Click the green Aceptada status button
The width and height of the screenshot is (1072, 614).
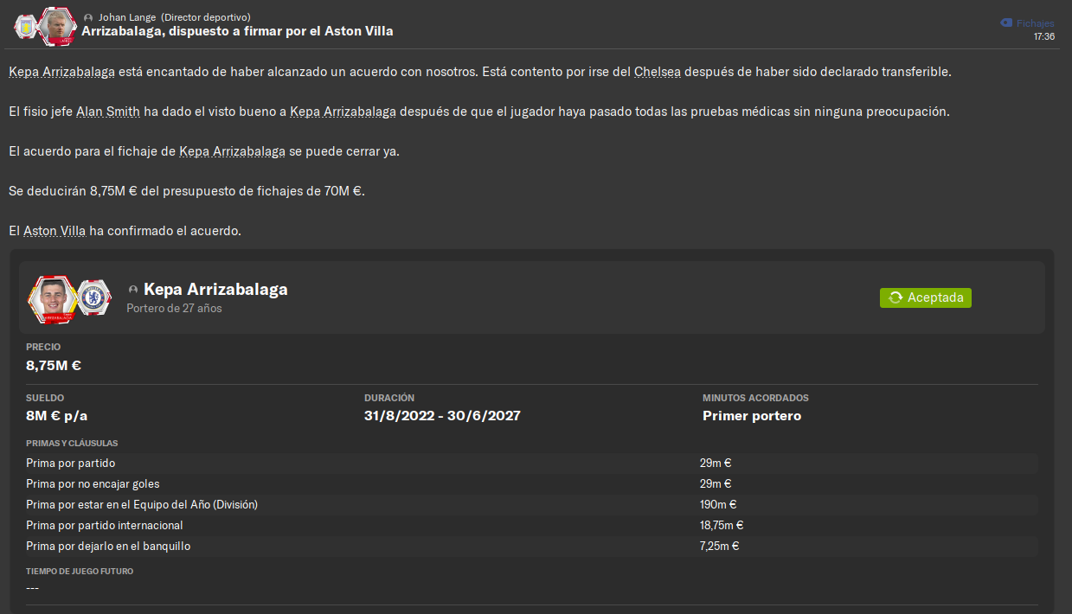tap(926, 297)
